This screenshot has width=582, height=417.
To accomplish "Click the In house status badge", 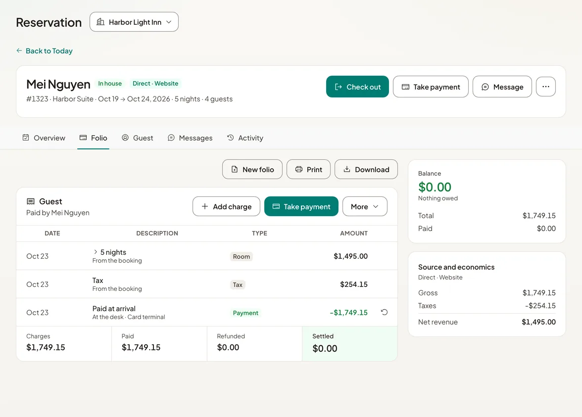I will click(110, 84).
